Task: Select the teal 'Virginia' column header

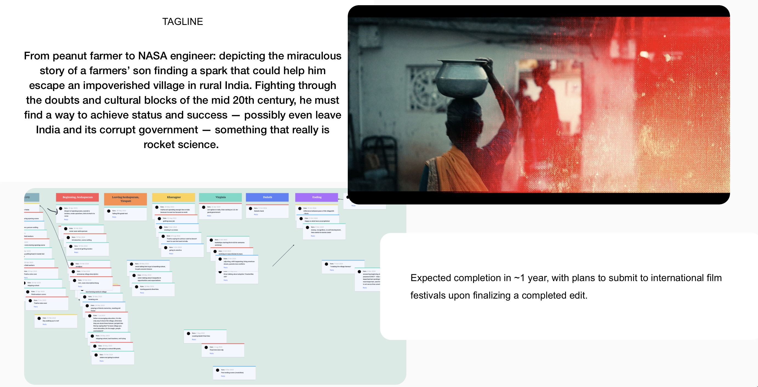Action: point(220,197)
